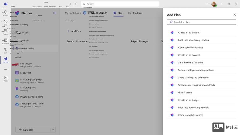
Task: Click the My portfolios breadcrumb link
Action: coord(72,13)
